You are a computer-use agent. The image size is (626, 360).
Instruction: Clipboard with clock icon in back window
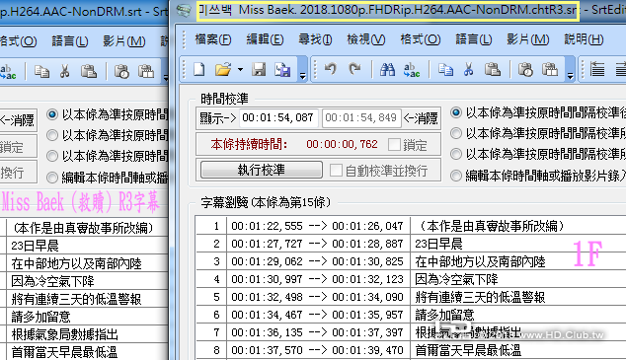coord(121,71)
